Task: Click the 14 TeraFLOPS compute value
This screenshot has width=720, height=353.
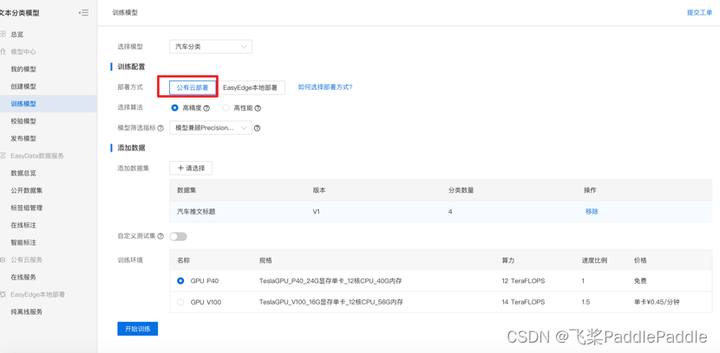Action: point(523,302)
